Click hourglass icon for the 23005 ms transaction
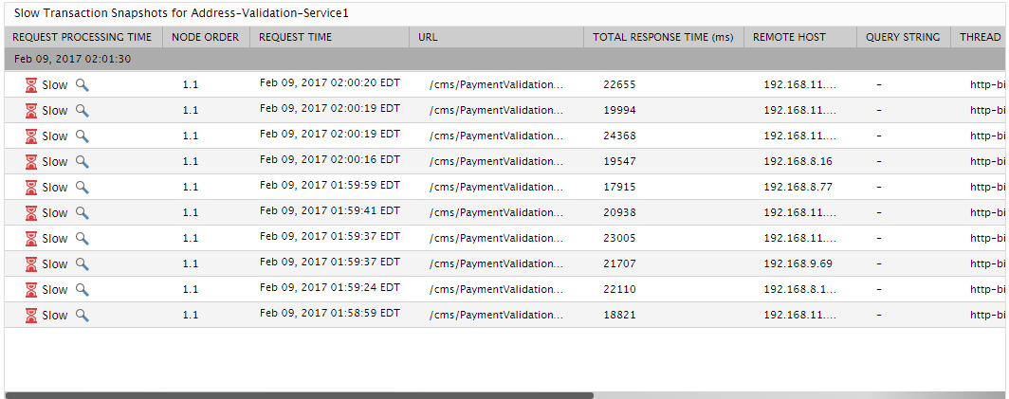 [x=31, y=238]
